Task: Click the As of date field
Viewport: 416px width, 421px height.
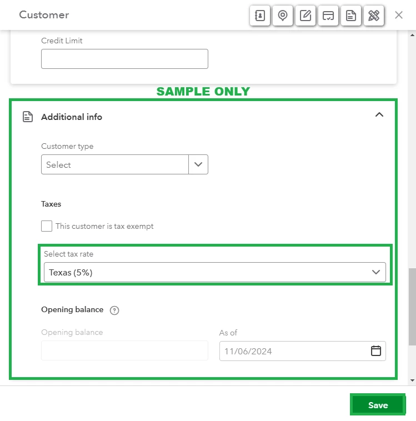Action: [303, 351]
